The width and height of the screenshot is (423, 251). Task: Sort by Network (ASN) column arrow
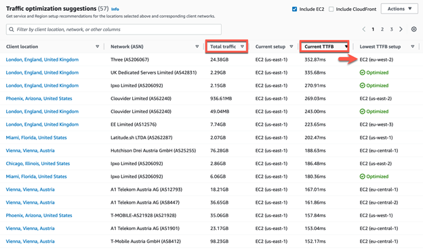[197, 47]
